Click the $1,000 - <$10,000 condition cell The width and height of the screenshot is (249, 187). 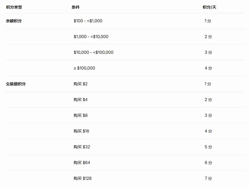91,37
